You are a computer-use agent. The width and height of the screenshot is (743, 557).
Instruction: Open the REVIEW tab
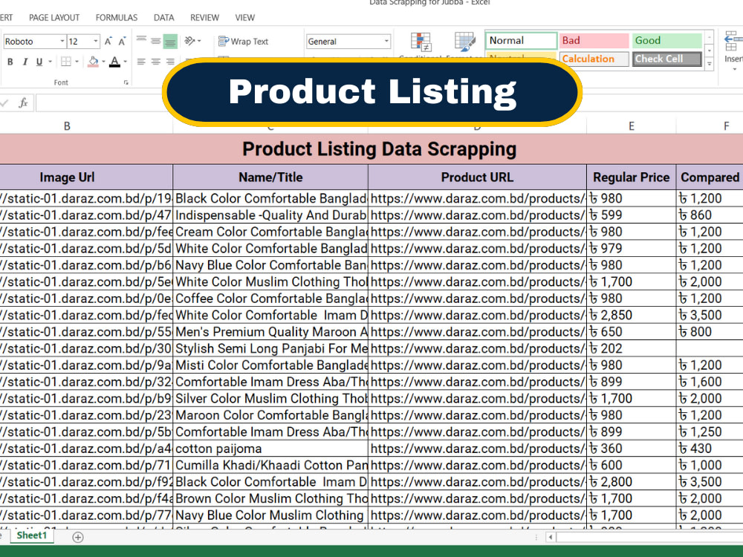[x=205, y=18]
